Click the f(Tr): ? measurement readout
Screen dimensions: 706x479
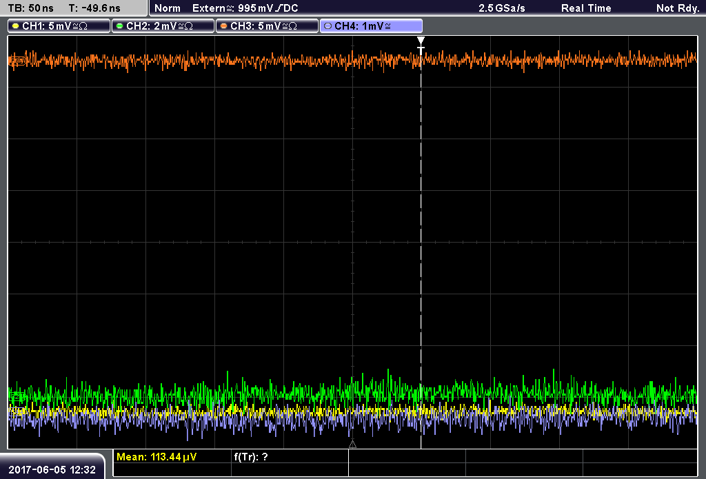(x=251, y=457)
